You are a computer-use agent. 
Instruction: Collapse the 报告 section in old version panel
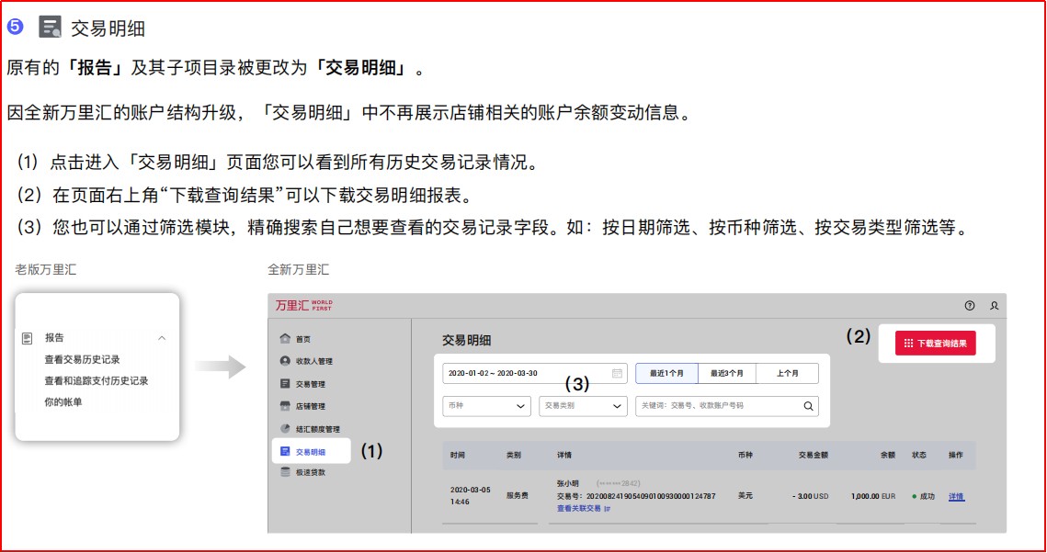(x=162, y=337)
